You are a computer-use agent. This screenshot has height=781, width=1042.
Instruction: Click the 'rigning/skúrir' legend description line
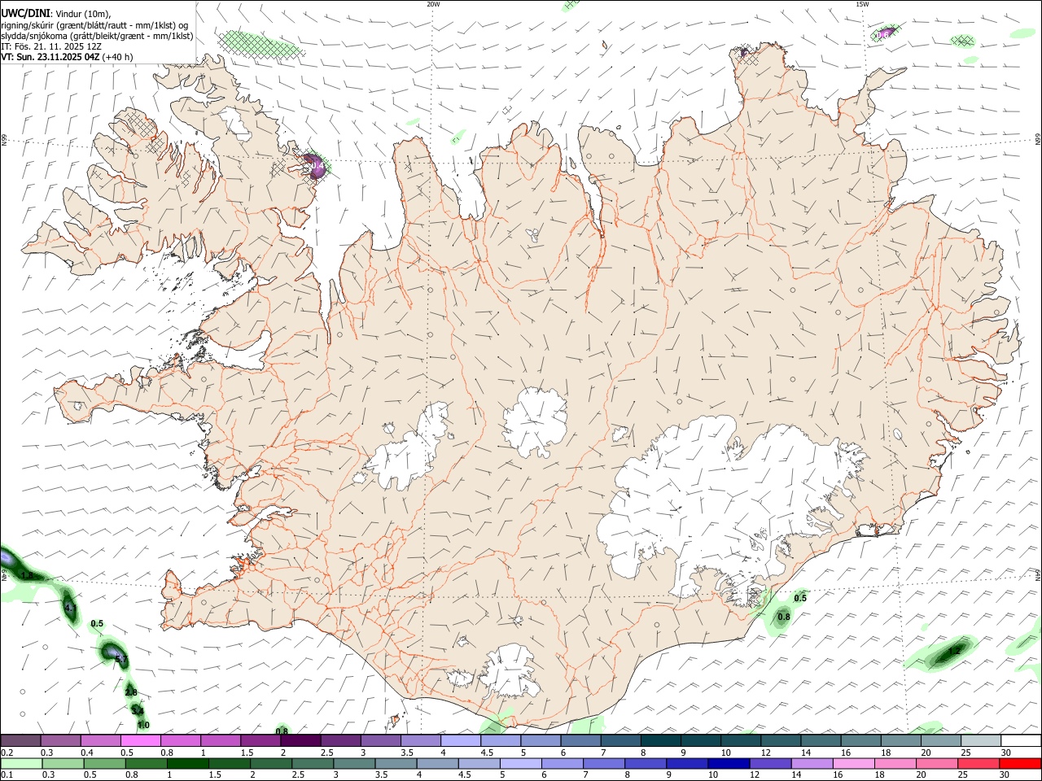tap(94, 24)
